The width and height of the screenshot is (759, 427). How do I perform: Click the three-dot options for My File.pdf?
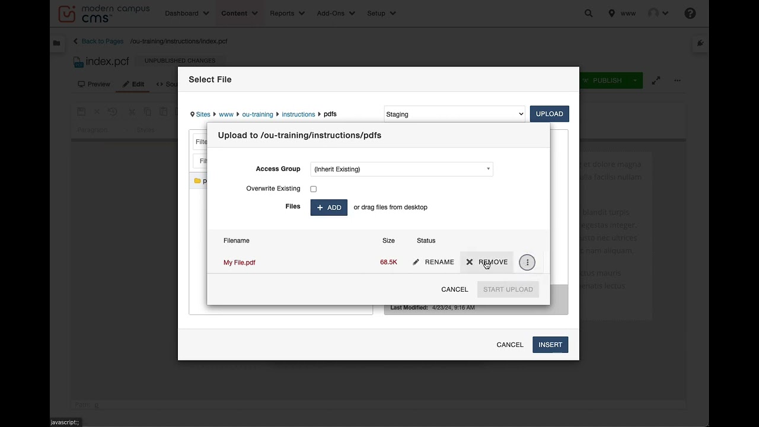click(x=527, y=262)
